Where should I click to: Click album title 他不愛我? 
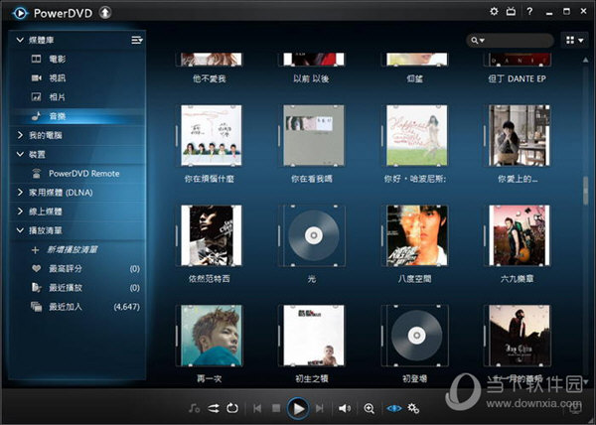click(x=209, y=78)
